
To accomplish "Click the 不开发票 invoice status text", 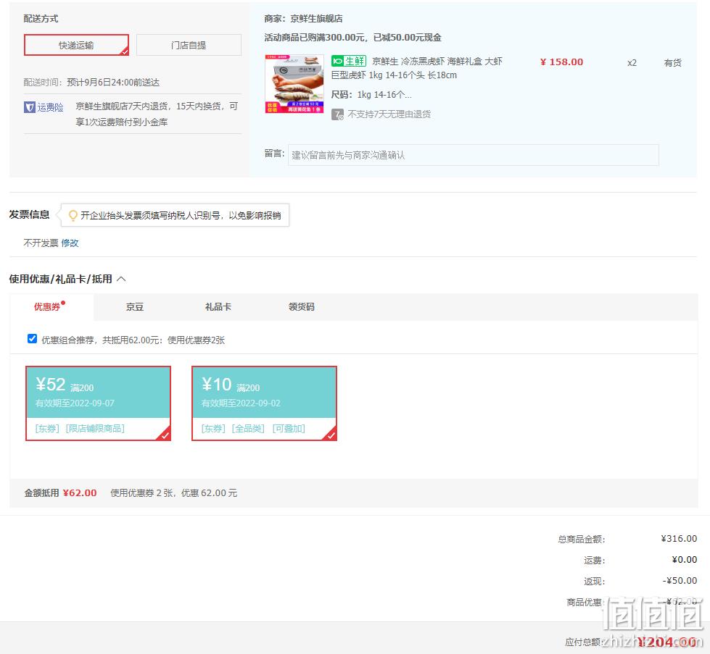I will point(41,243).
